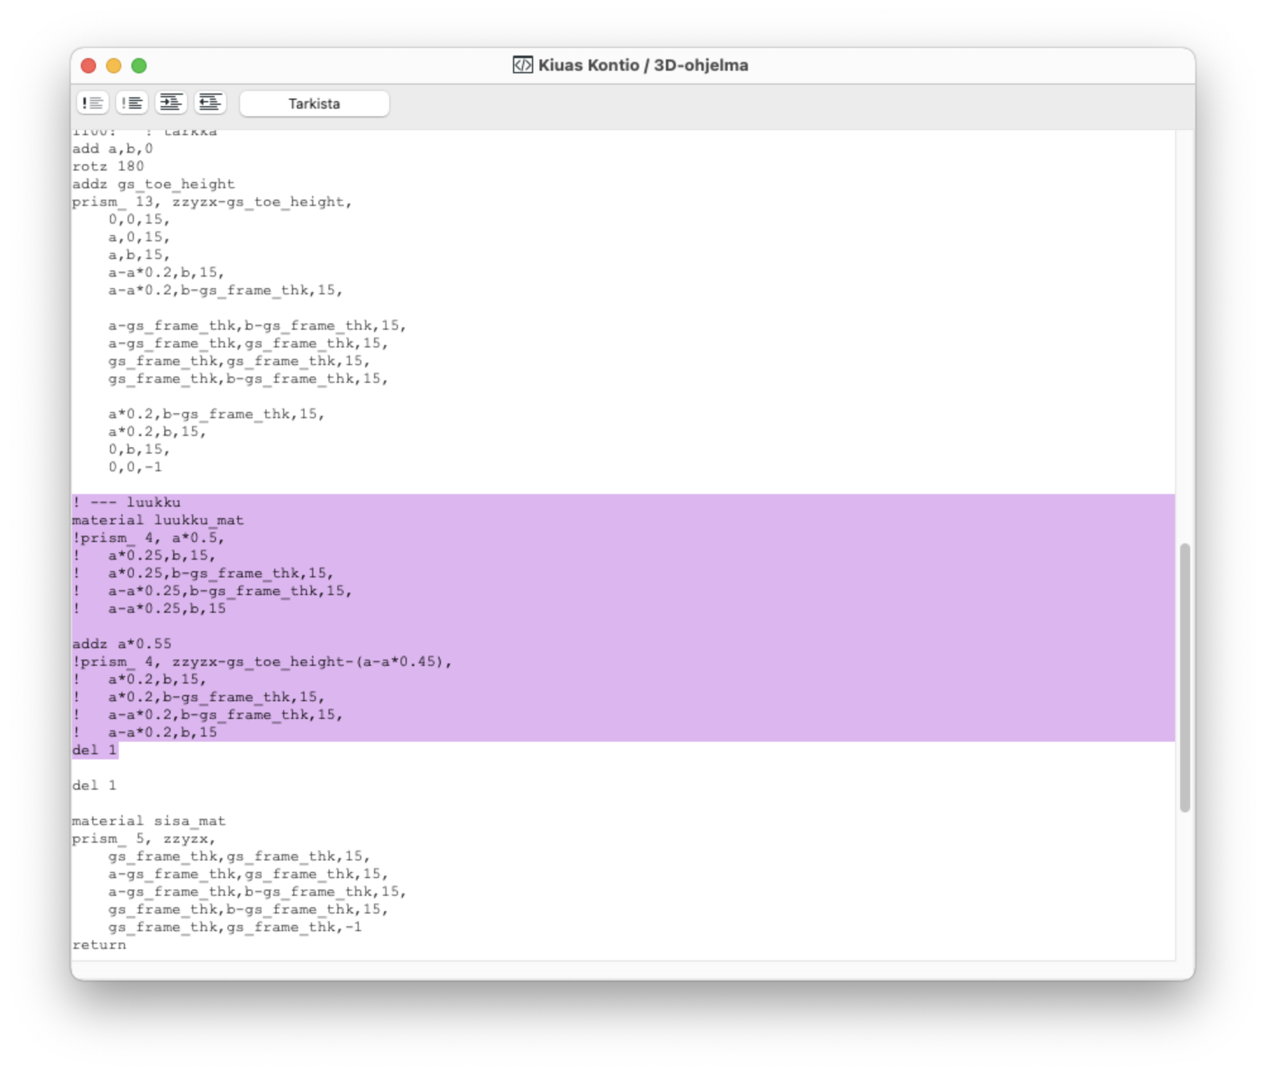The height and width of the screenshot is (1074, 1266).
Task: Click the line '!prism_ 4, a*0.5,'
Action: point(148,538)
